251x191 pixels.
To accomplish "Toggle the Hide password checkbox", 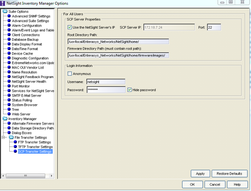I will point(130,90).
